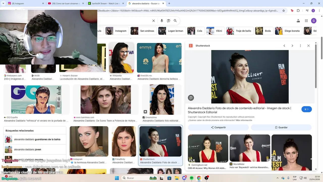323x182 pixels.
Task: Select related search guardianes de la bahía
Action: [x=35, y=139]
